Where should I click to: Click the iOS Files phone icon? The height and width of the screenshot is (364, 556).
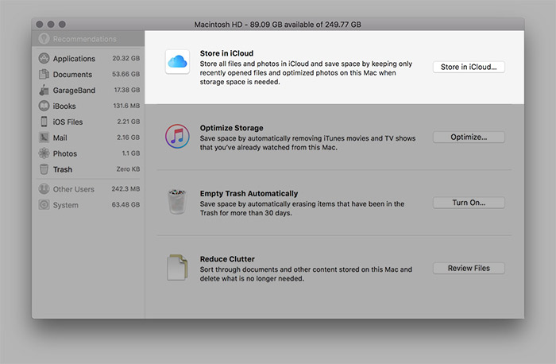(44, 122)
